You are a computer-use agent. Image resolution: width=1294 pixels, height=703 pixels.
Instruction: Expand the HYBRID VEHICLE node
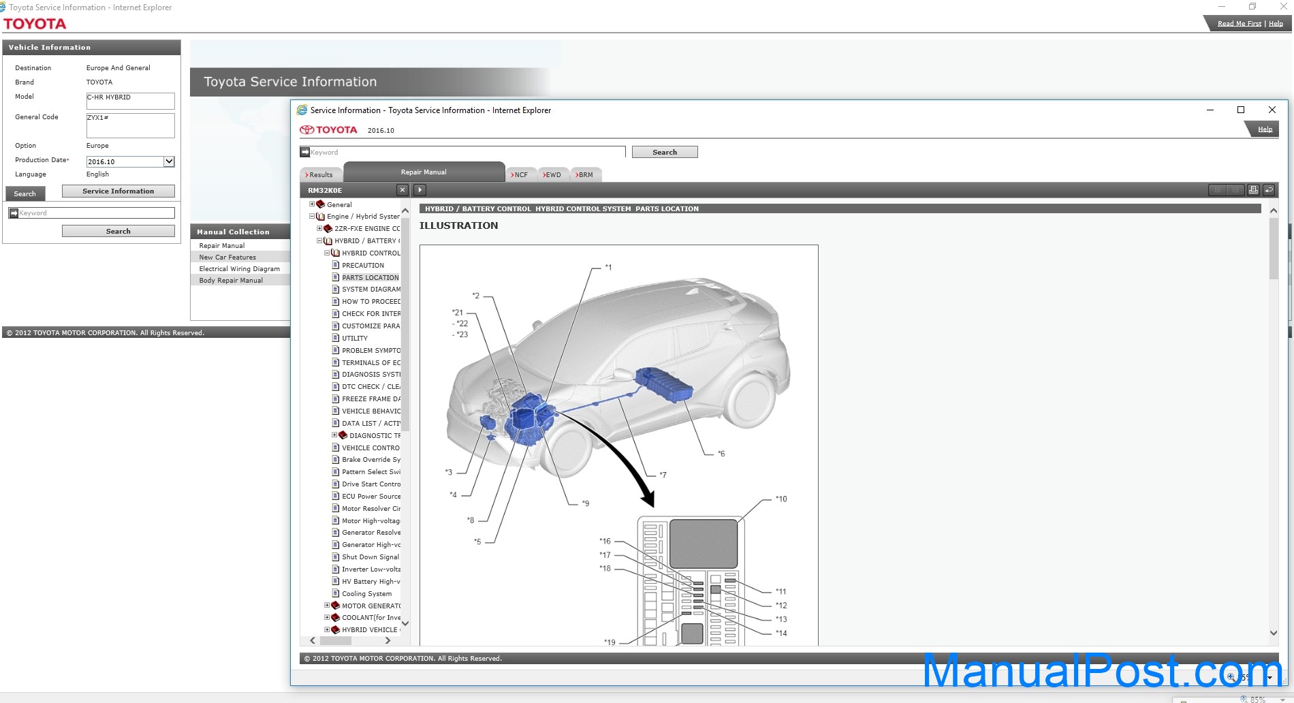(x=327, y=630)
